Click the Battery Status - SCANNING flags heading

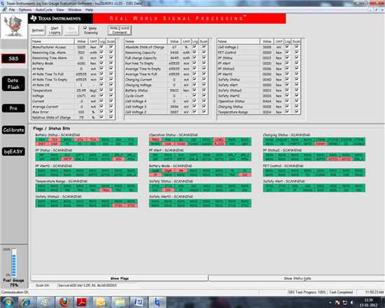(57, 135)
